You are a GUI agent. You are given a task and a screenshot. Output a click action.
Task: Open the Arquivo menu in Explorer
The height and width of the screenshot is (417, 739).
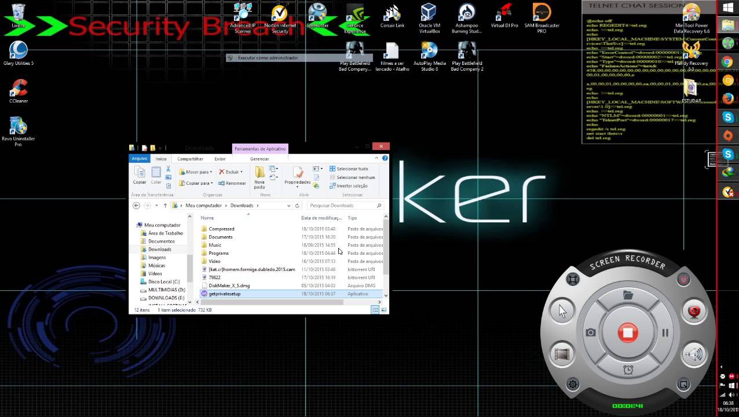(140, 159)
